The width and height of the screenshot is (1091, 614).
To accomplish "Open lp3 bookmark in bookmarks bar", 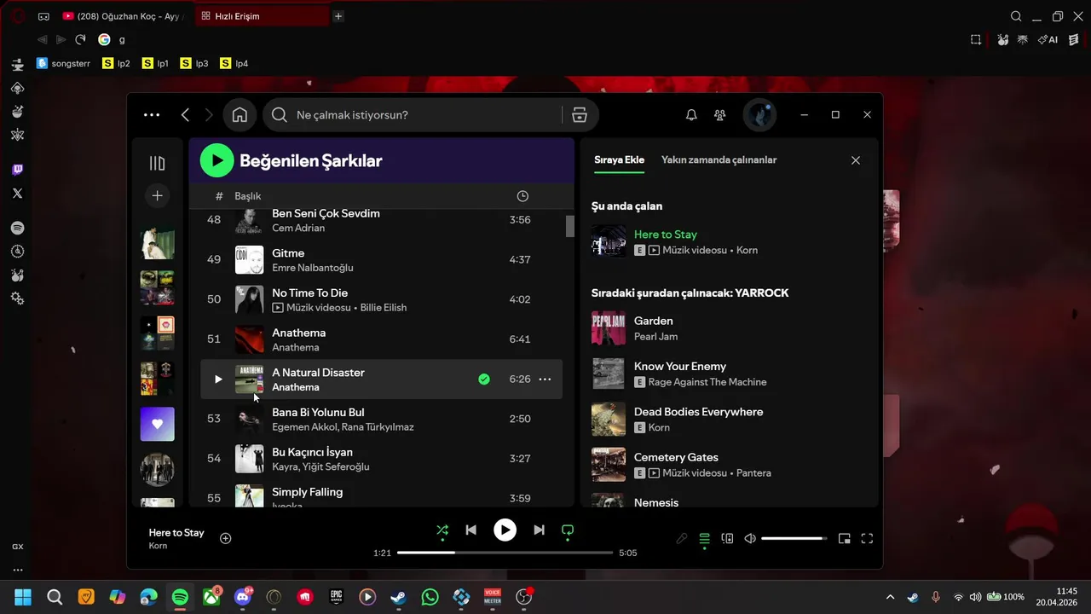I will 194,63.
